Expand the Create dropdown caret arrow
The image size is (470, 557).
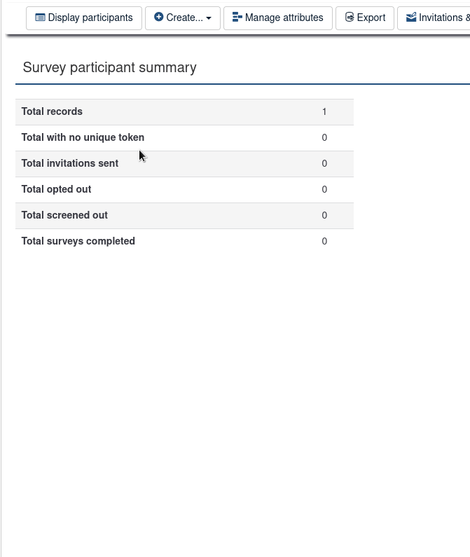point(209,18)
